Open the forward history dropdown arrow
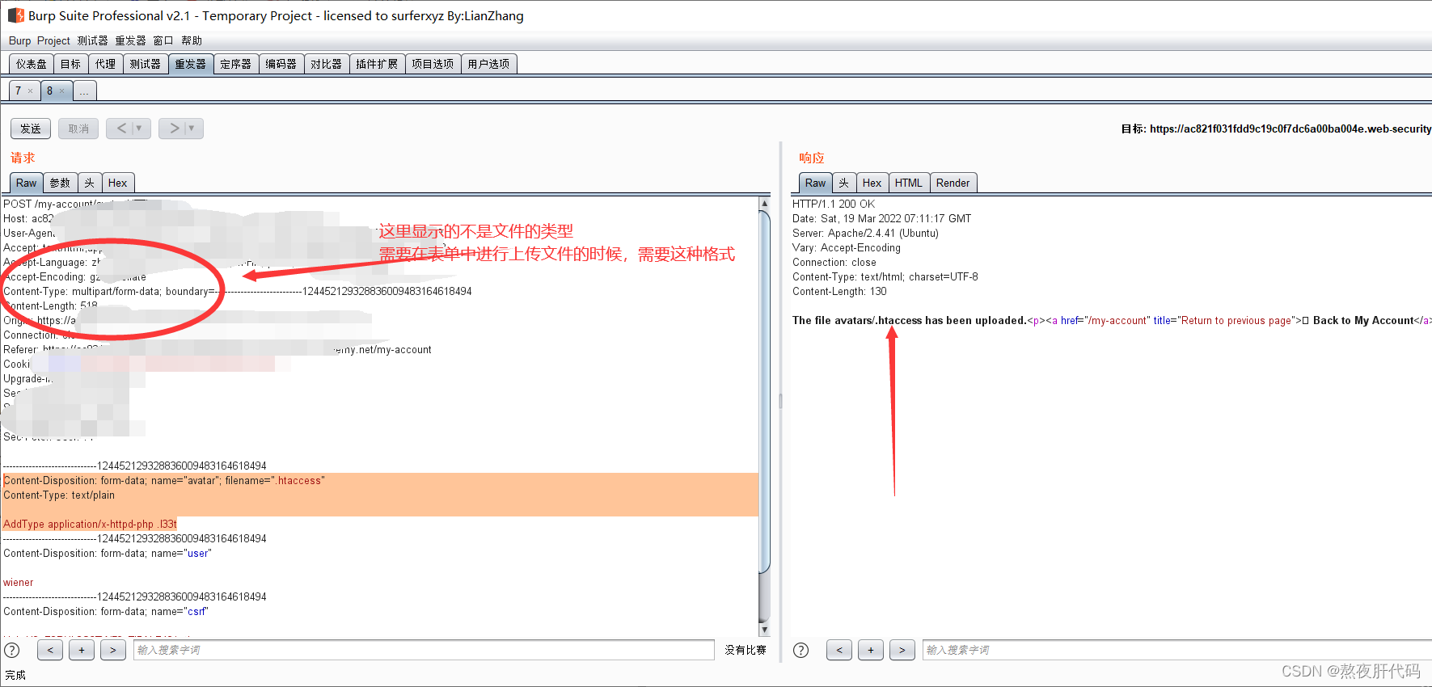Image resolution: width=1432 pixels, height=687 pixels. click(192, 129)
